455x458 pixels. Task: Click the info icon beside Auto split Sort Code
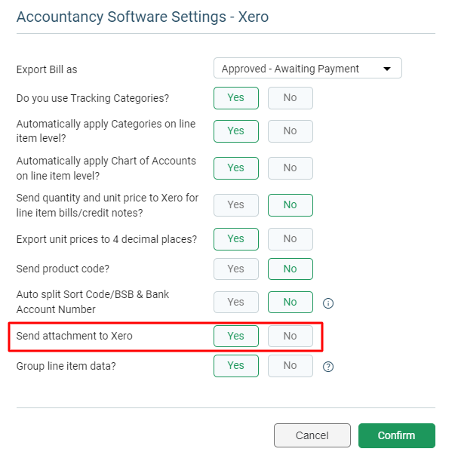(328, 303)
